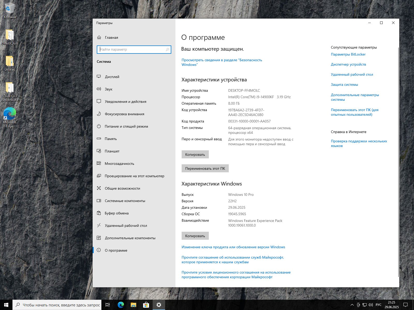Select device name DESKTOP-FF4MOLC text
This screenshot has height=310, width=414.
click(x=244, y=90)
